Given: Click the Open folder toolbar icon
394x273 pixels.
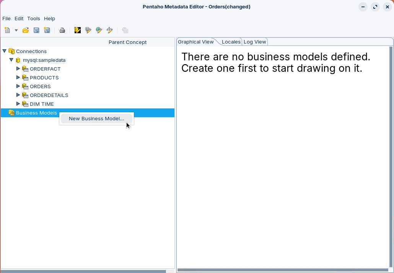Looking at the screenshot, I should coord(26,30).
